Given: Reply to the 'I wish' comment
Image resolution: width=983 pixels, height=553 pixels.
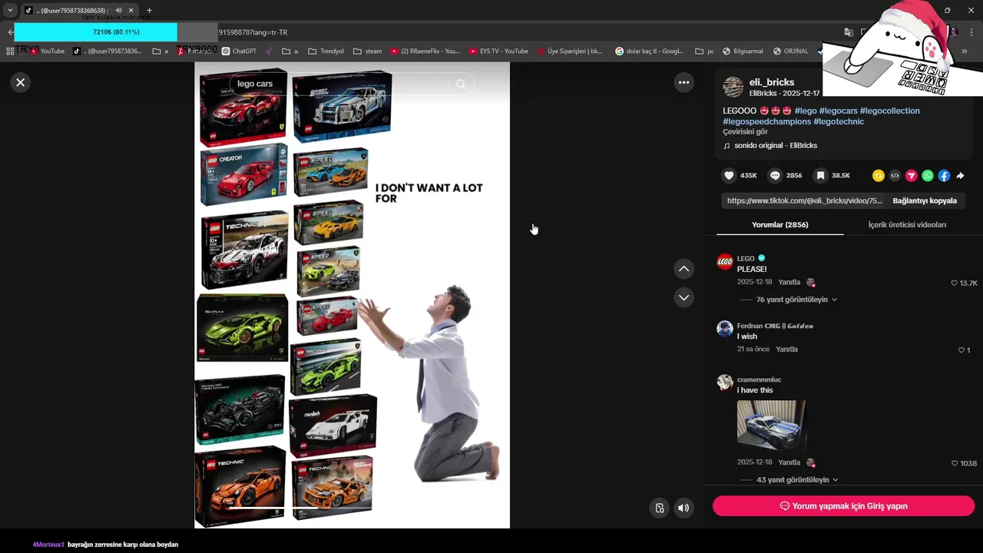Looking at the screenshot, I should (786, 349).
